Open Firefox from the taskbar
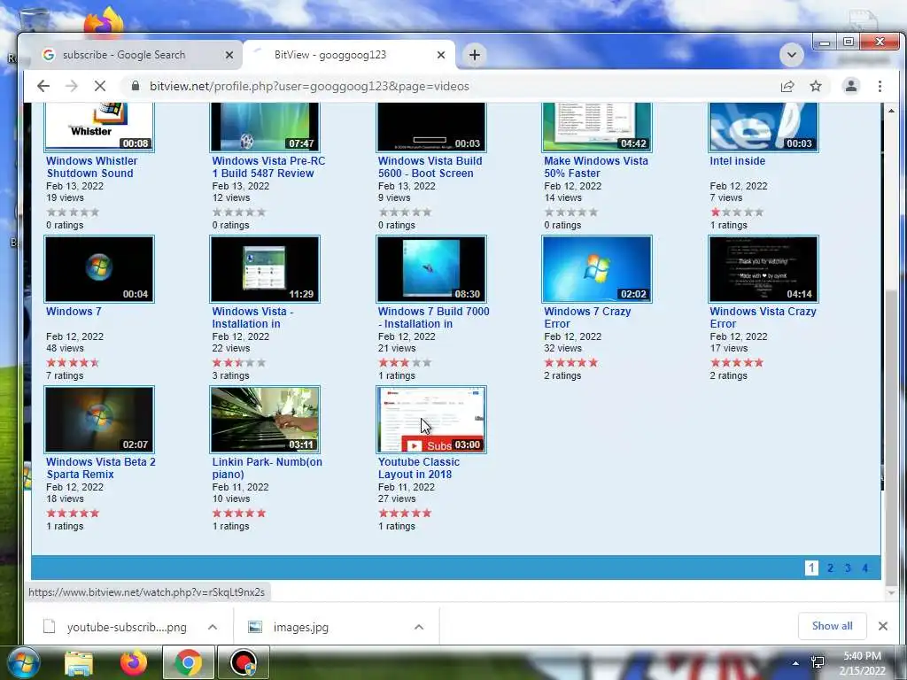Screen dimensions: 907x680 [133, 662]
